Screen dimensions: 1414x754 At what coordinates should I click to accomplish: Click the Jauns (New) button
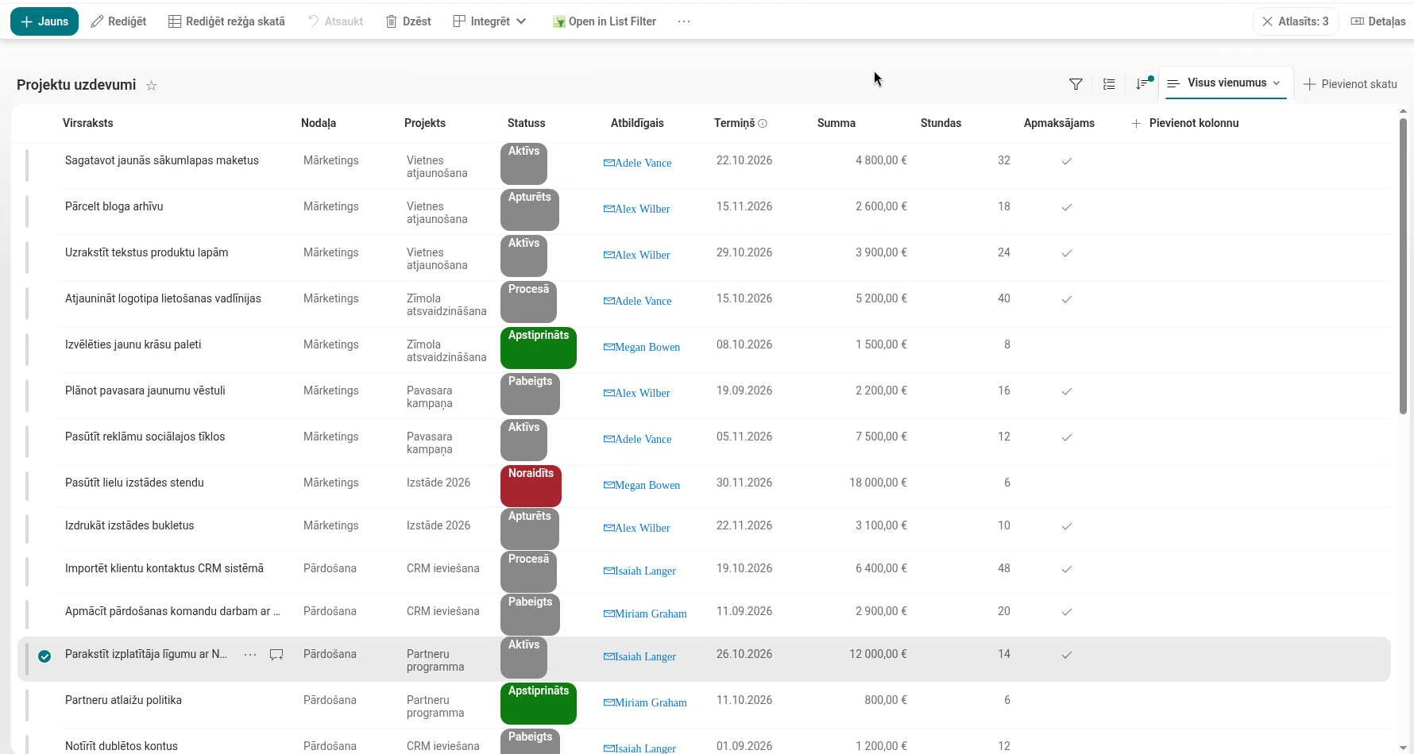(x=44, y=21)
